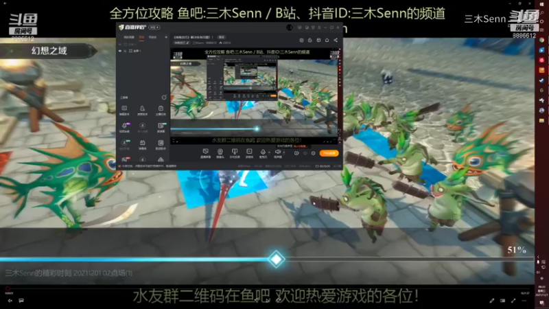This screenshot has width=549, height=309.
Task: Click the microphone icon in streaming app
Action: pyautogui.click(x=263, y=152)
